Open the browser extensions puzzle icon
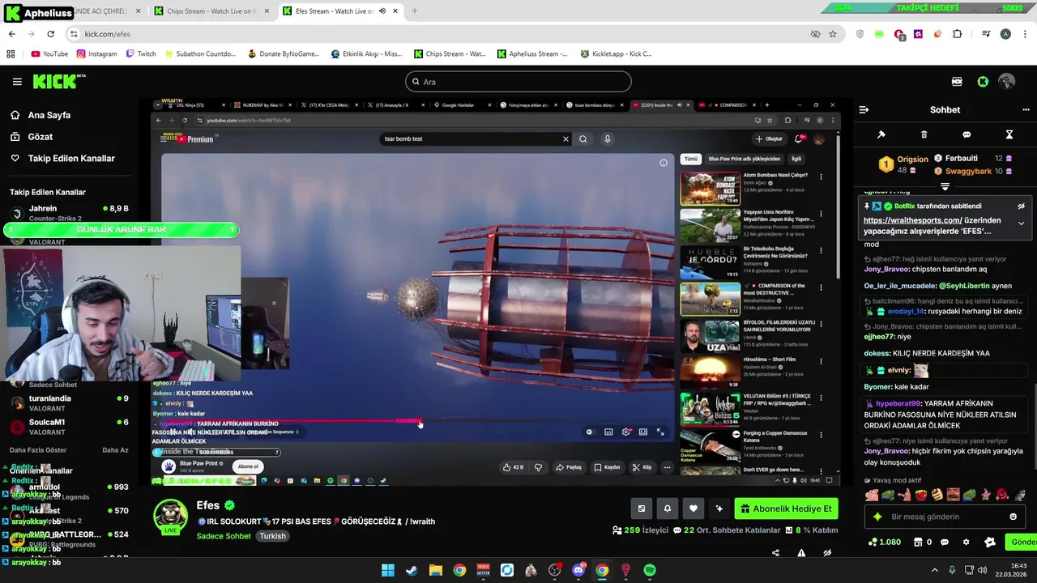Viewport: 1037px width, 583px height. pyautogui.click(x=957, y=34)
